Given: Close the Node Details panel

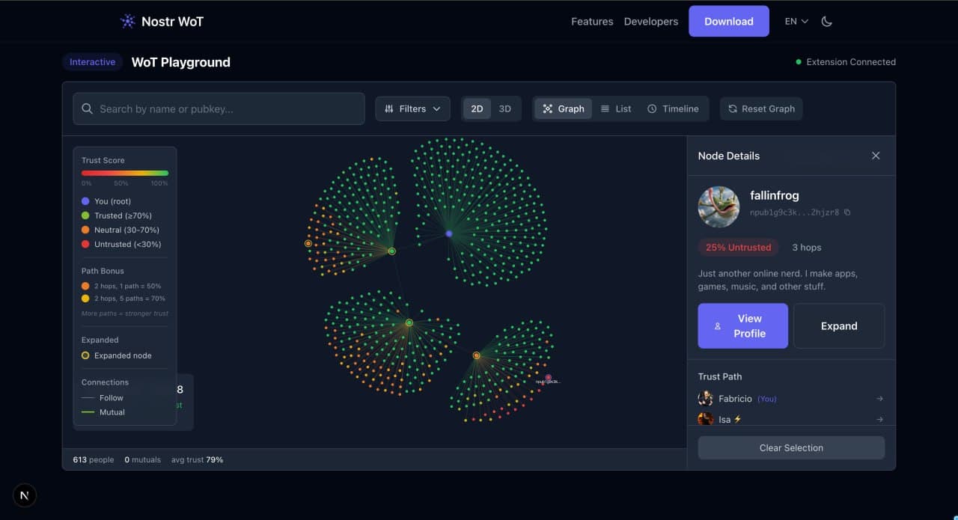Looking at the screenshot, I should click(876, 156).
